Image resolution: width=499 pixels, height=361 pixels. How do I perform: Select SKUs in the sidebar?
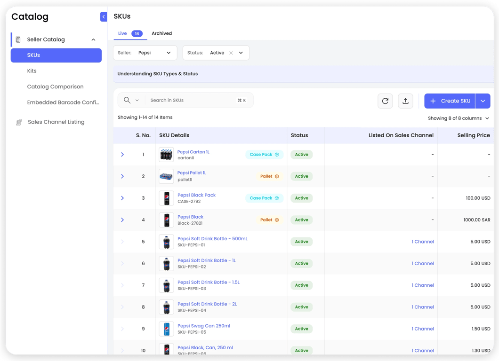pos(56,55)
